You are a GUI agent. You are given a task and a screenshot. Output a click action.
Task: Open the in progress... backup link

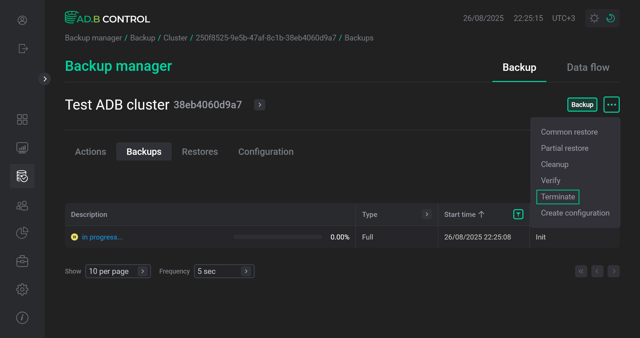(102, 237)
